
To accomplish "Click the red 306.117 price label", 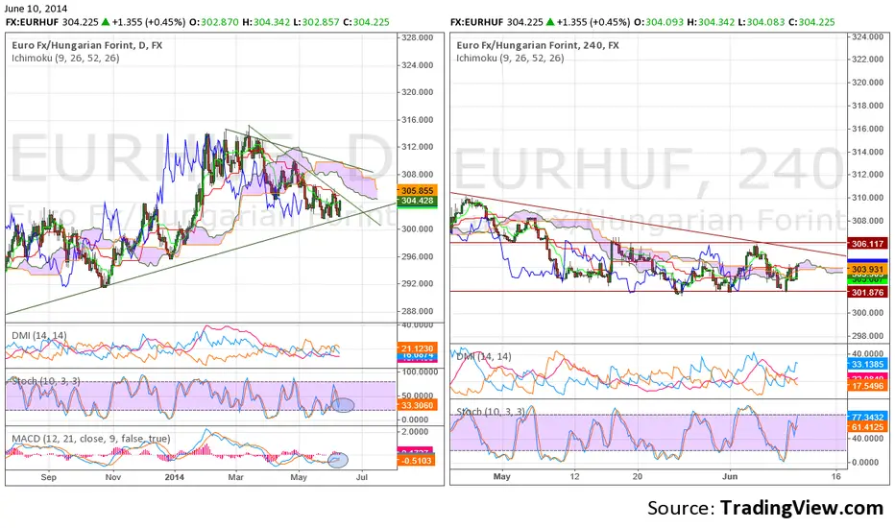I will pyautogui.click(x=867, y=244).
